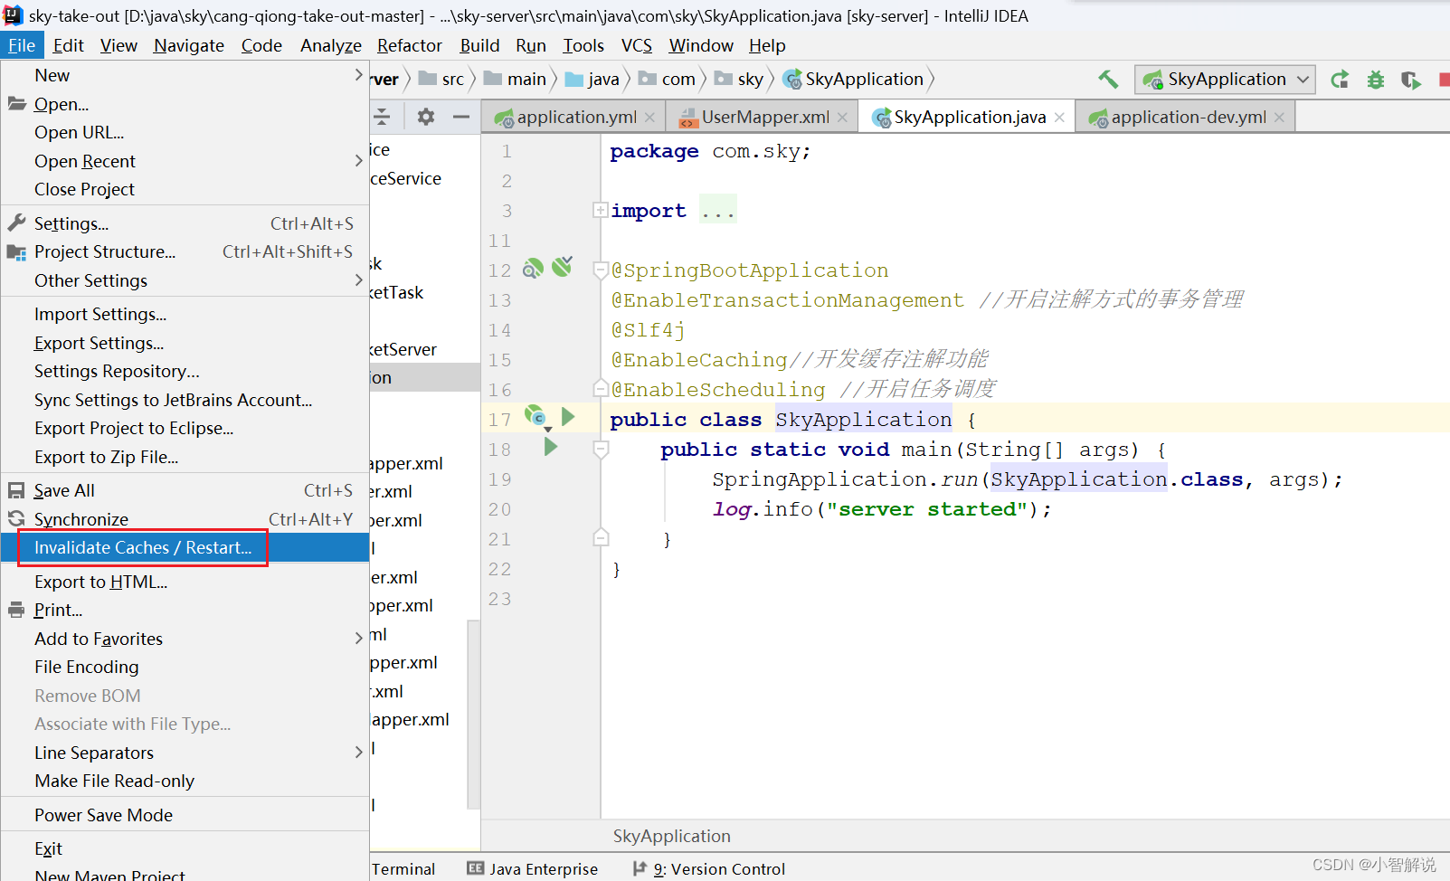
Task: Rerun the application with the green arrow icon
Action: tap(1340, 80)
